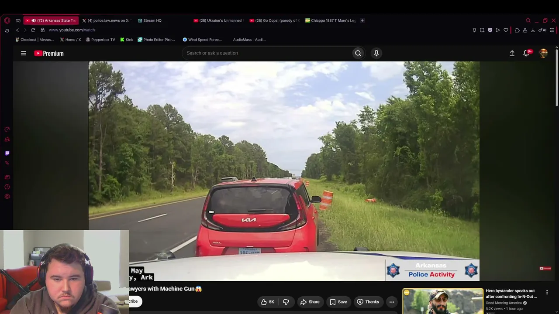This screenshot has width=559, height=314.
Task: Click the YouTube search input field
Action: 267,53
